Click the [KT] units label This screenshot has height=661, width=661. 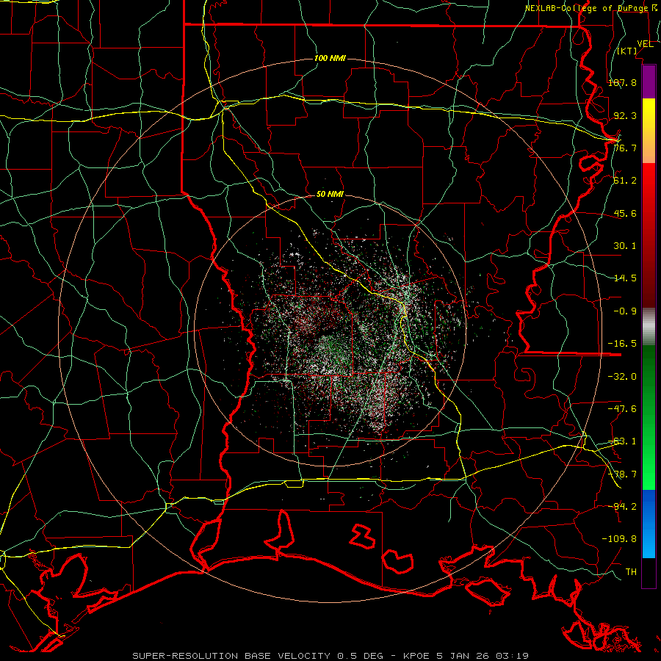[626, 51]
